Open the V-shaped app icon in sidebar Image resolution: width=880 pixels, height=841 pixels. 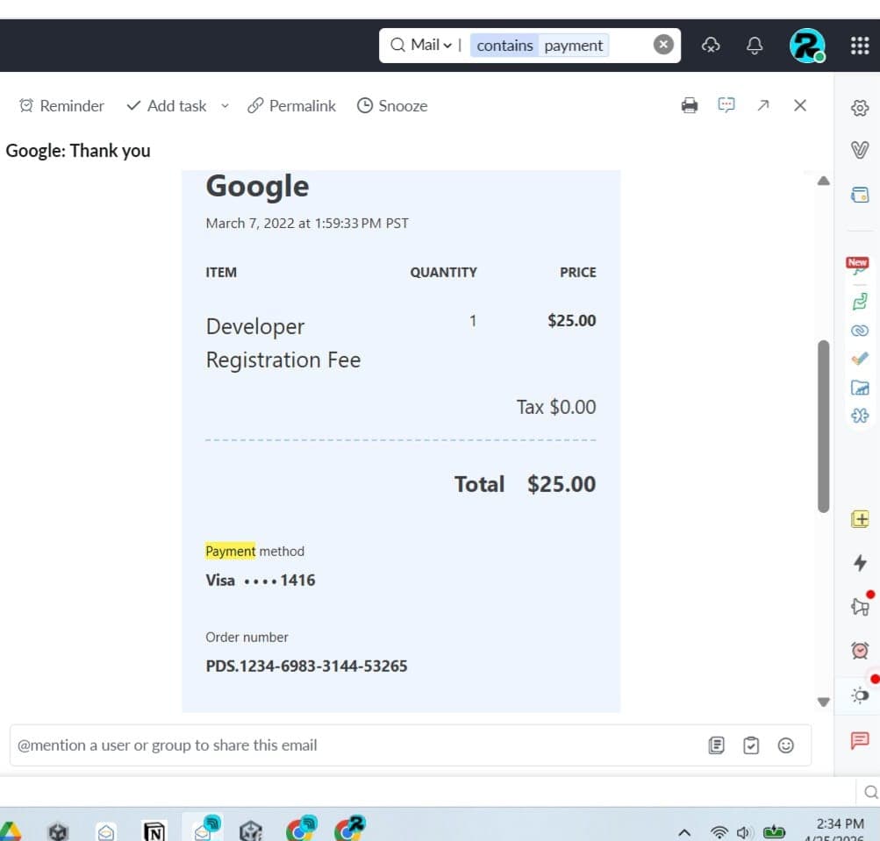[x=860, y=150]
